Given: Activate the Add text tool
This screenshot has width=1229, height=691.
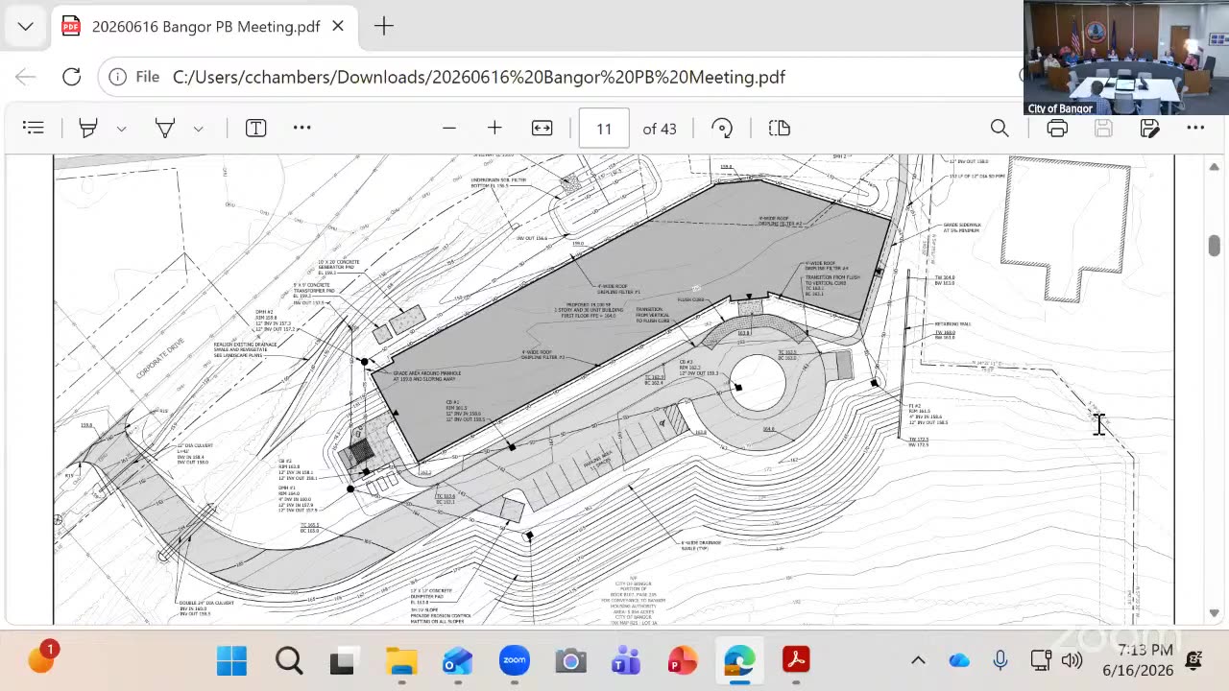Looking at the screenshot, I should pos(255,128).
